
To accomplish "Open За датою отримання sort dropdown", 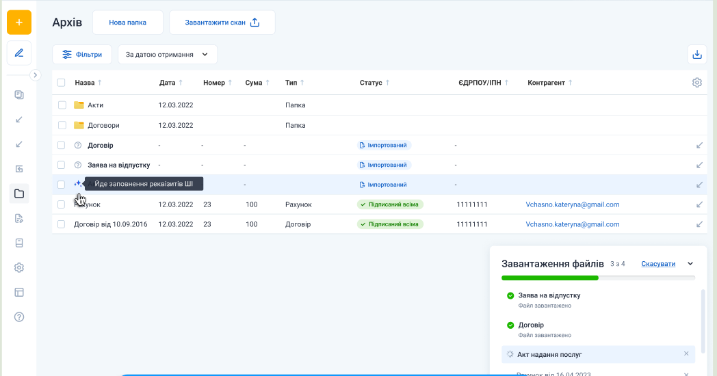I will [x=168, y=55].
